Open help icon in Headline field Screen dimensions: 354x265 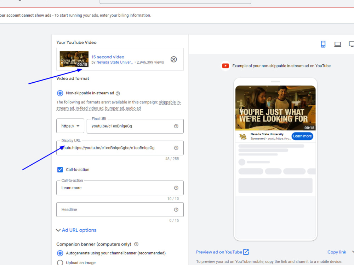tap(176, 210)
